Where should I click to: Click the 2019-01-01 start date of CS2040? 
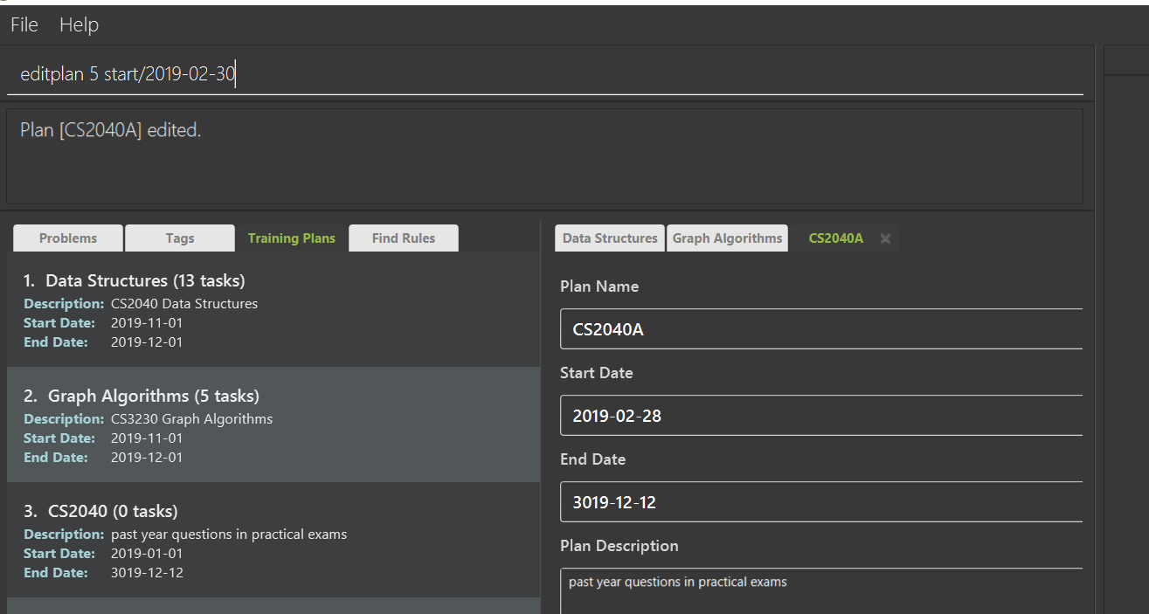pos(147,554)
